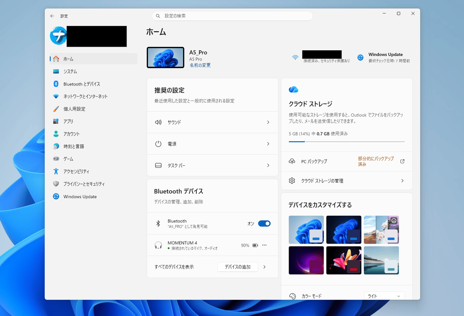464x316 pixels.
Task: Open more options for MOMENTUM 4 device
Action: pyautogui.click(x=264, y=245)
